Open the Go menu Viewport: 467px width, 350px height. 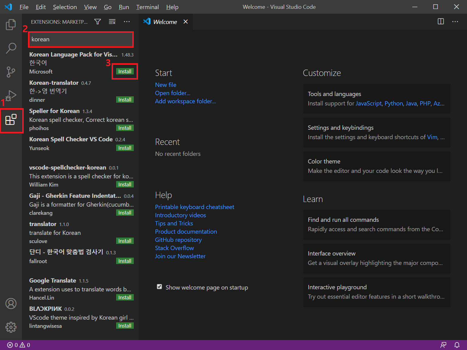[x=108, y=7]
